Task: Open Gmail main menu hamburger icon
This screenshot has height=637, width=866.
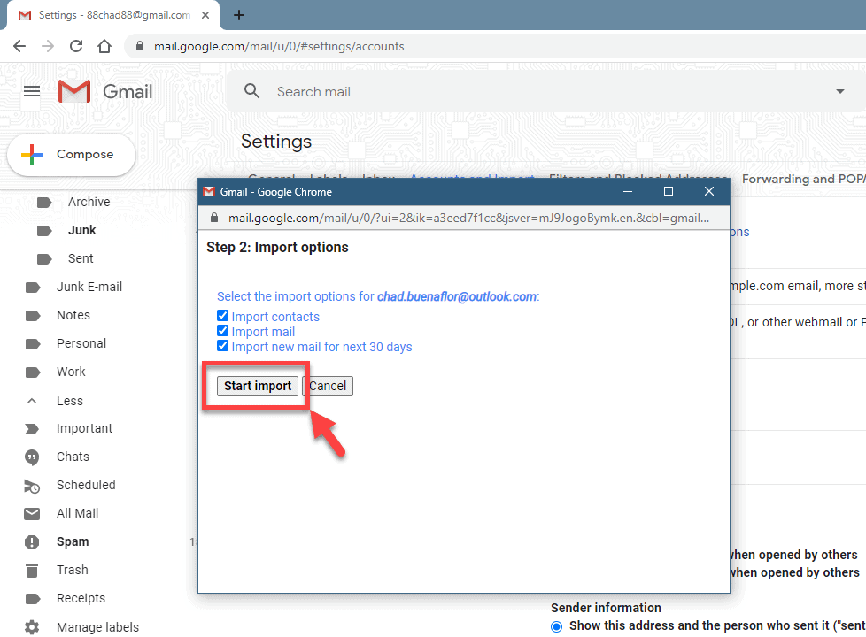Action: click(x=32, y=91)
